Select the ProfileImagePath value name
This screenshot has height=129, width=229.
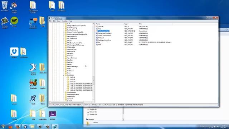103,31
